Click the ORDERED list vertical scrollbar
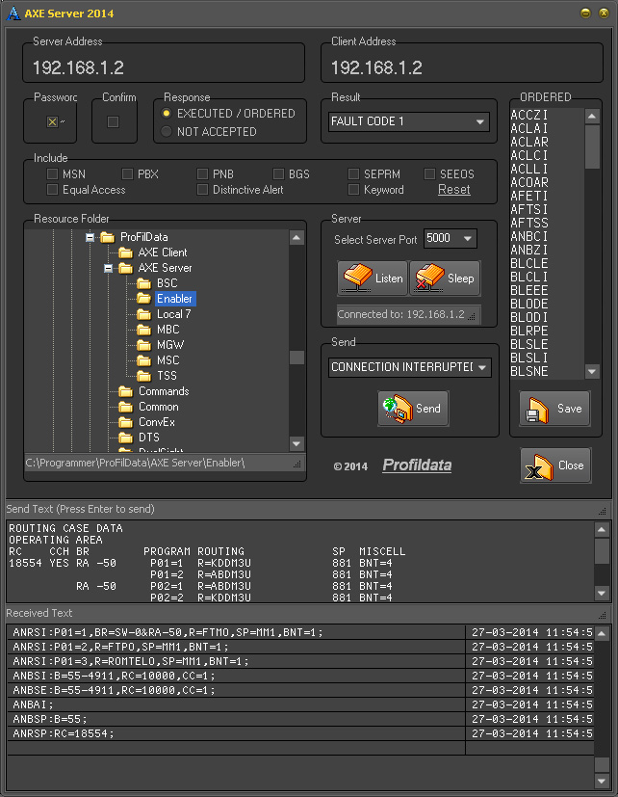 (x=592, y=241)
